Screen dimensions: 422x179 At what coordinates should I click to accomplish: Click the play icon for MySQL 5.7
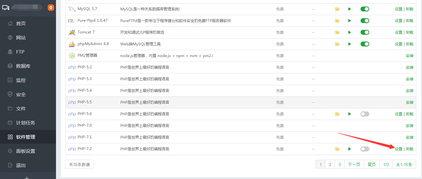(350, 9)
